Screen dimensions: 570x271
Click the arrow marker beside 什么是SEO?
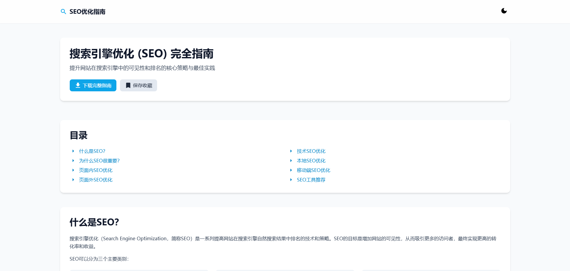[x=73, y=151]
